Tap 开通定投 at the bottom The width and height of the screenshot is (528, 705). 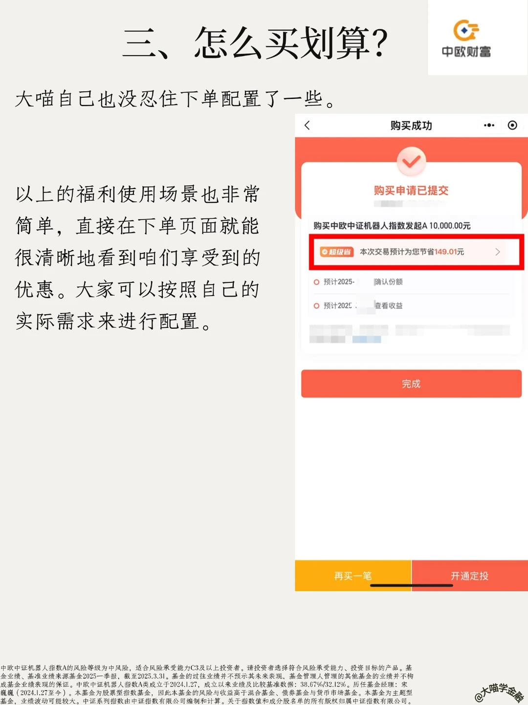[470, 576]
